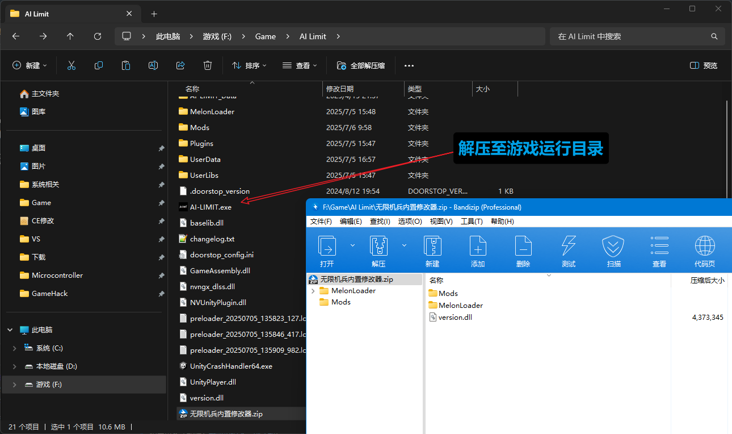732x434 pixels.
Task: Click the Share icon in Explorer toolbar
Action: point(180,65)
